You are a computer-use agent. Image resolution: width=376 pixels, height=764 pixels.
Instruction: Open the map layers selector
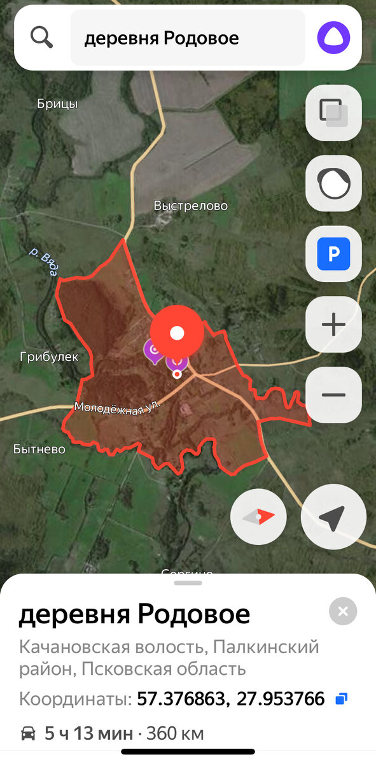pos(333,113)
